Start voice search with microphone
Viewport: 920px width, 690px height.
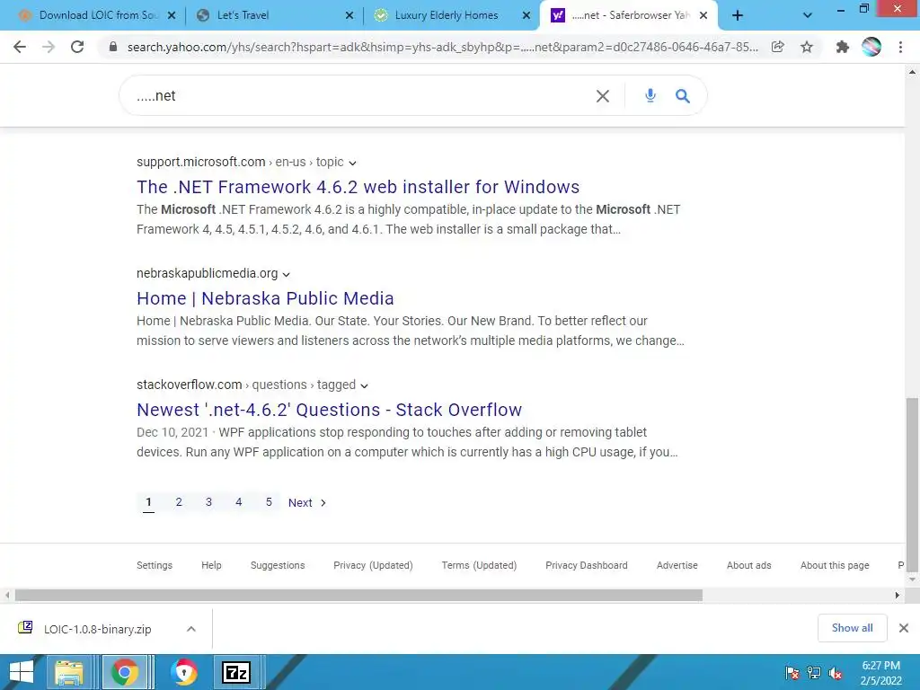tap(650, 95)
